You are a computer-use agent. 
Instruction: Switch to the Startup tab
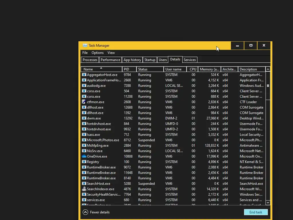[150, 60]
